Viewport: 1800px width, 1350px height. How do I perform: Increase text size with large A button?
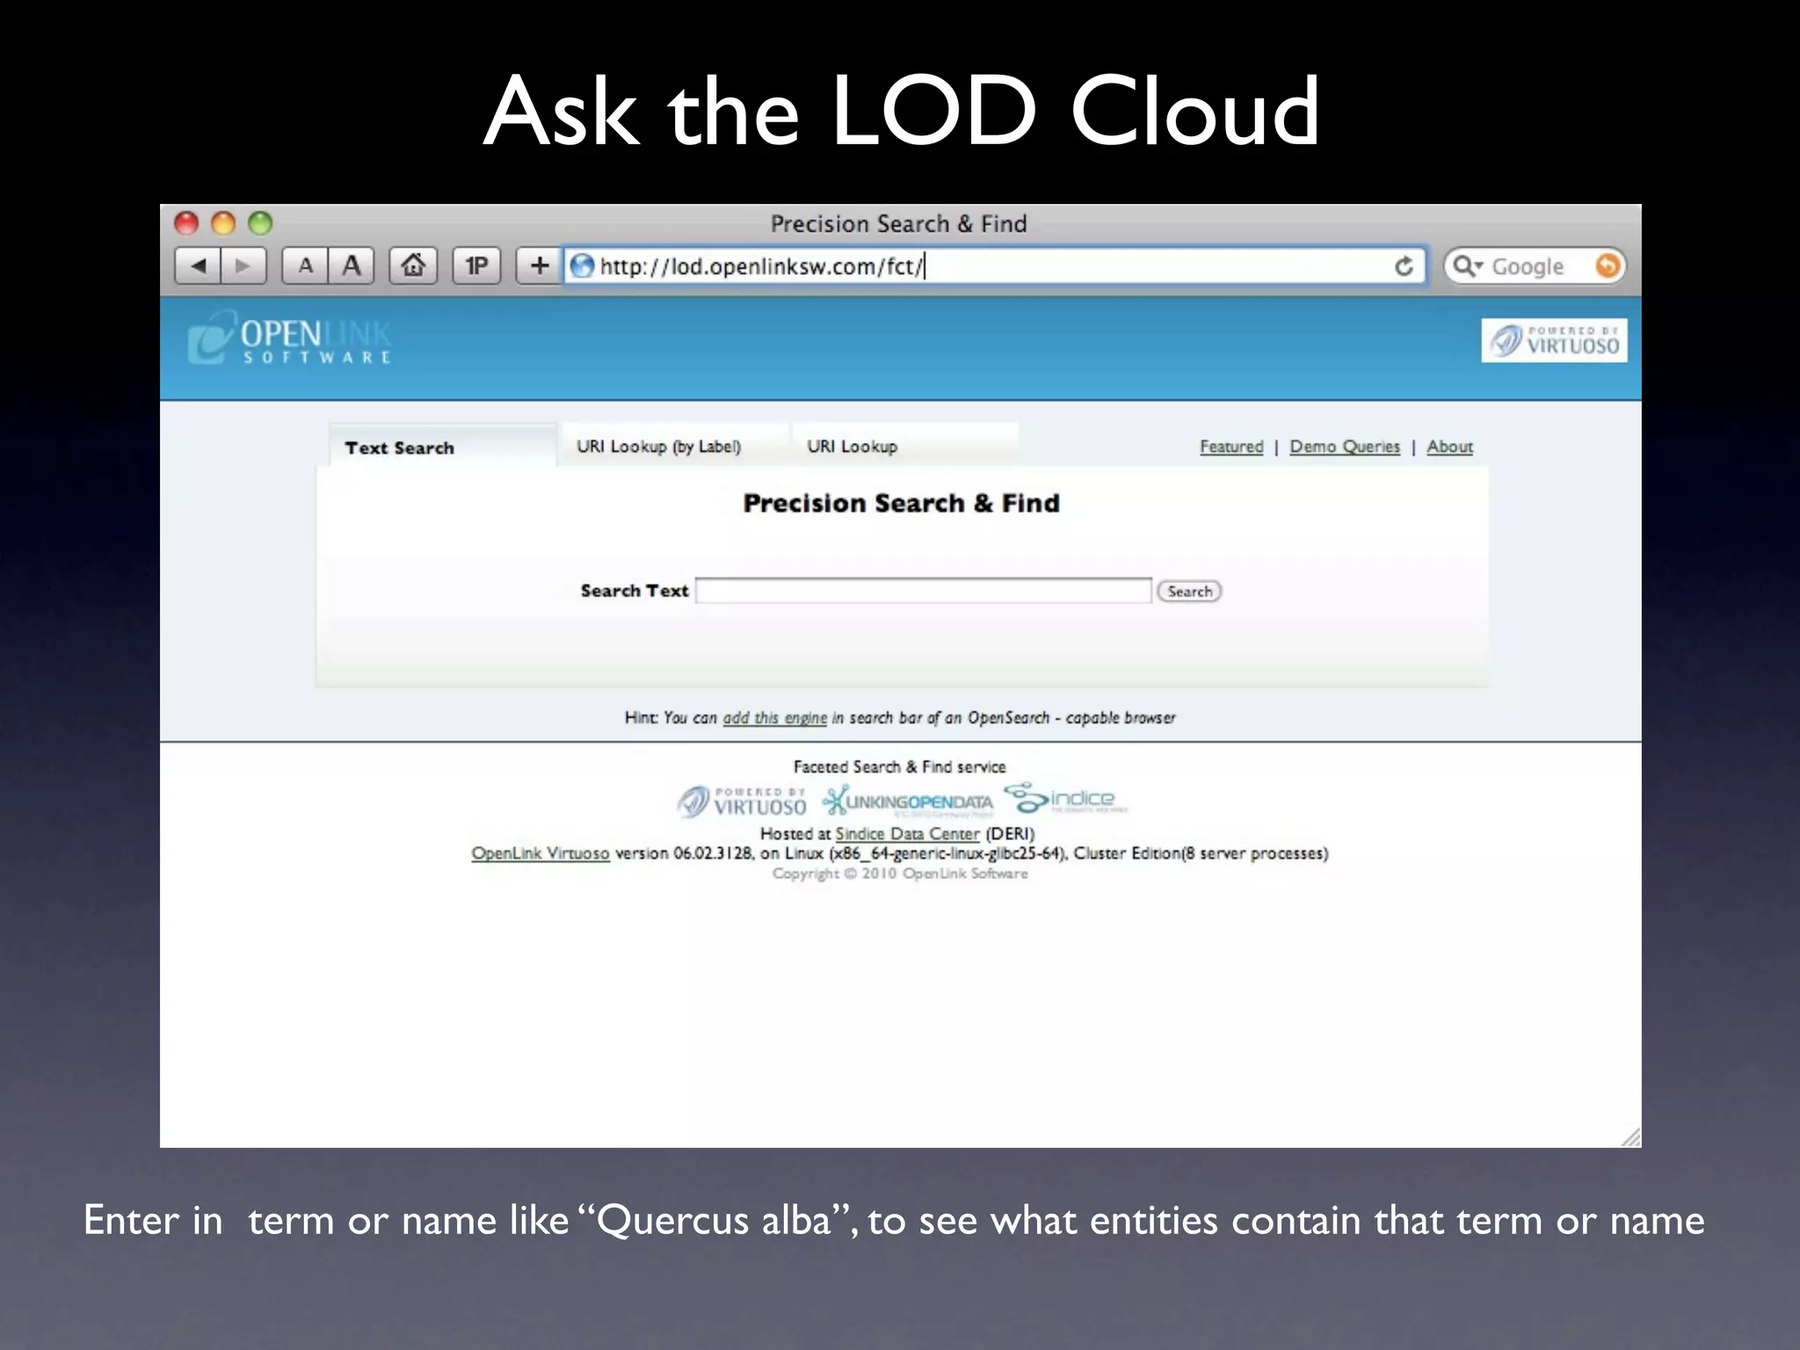(x=352, y=265)
